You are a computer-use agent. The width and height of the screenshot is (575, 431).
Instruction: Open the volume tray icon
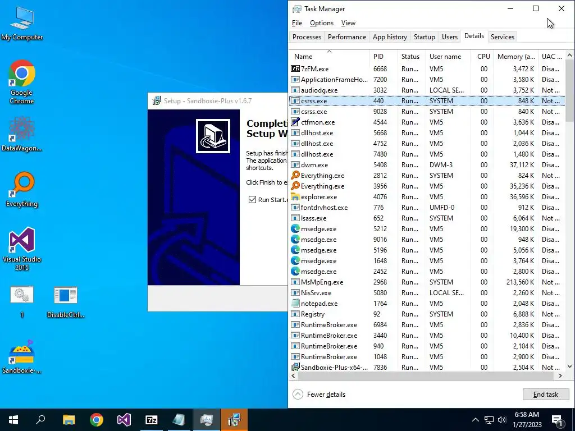(502, 420)
